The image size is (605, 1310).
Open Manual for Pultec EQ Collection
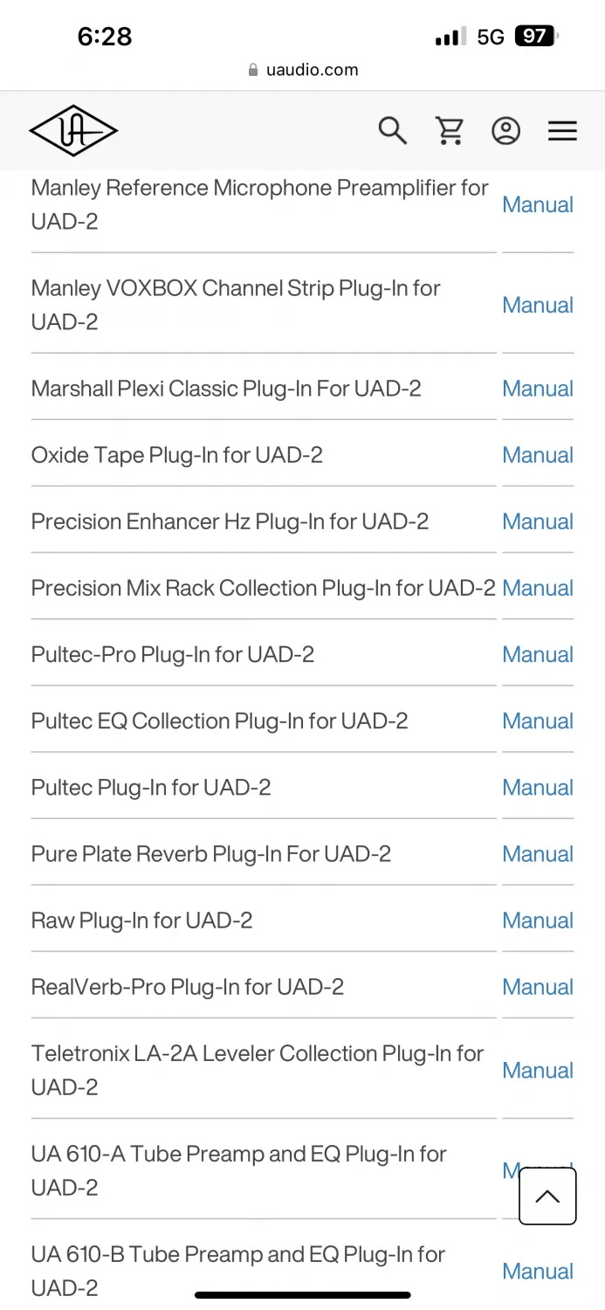[x=538, y=720]
